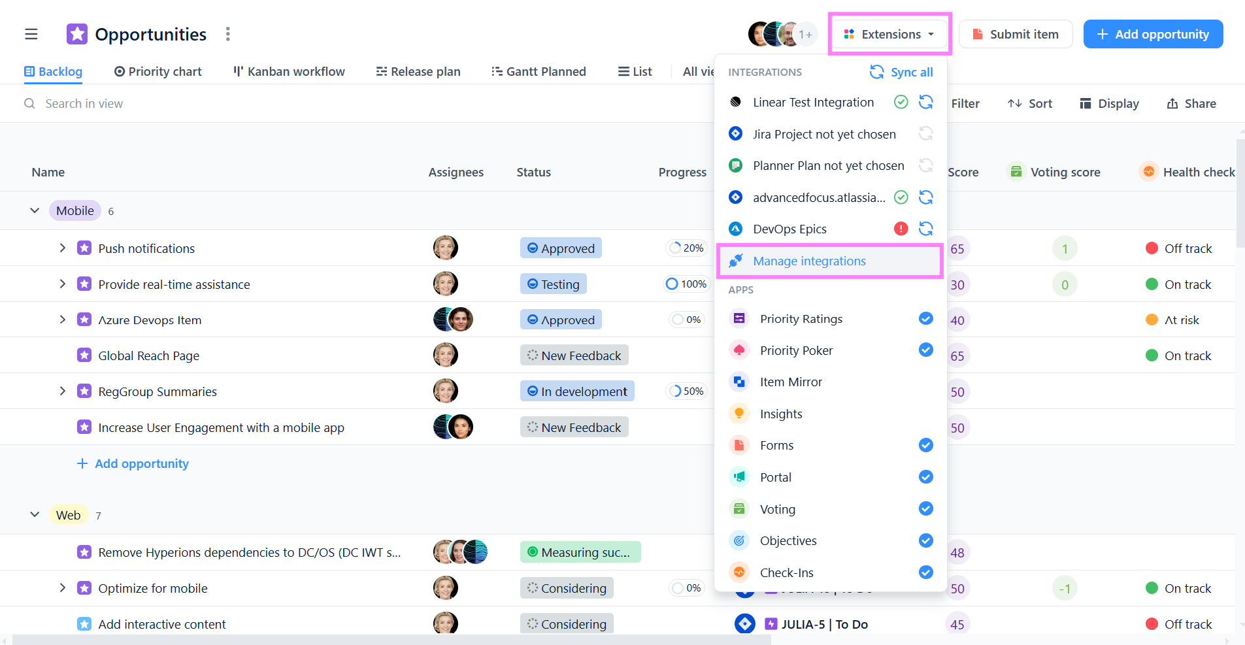Enable the Item Mirror app

830,382
